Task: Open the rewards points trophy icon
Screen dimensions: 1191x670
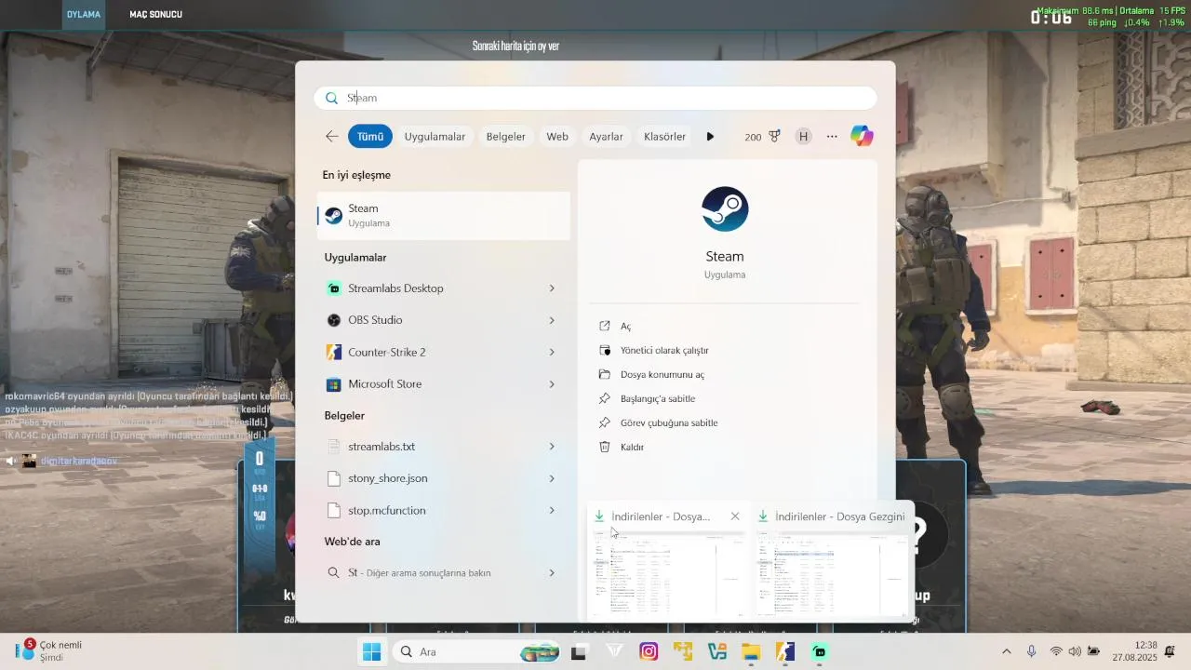Action: pos(774,136)
